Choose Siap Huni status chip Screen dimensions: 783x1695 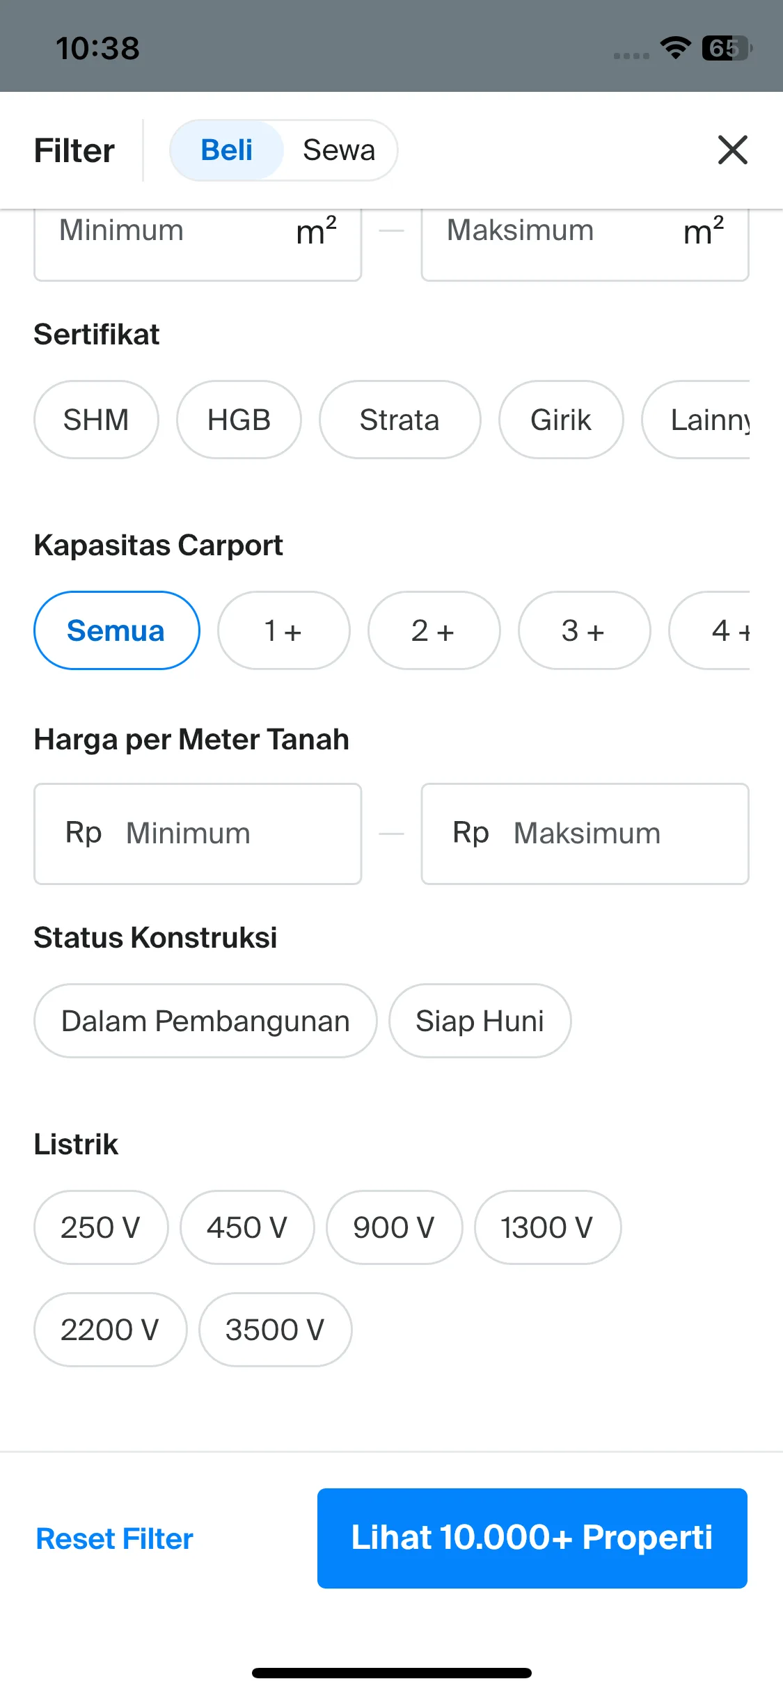pos(480,1021)
